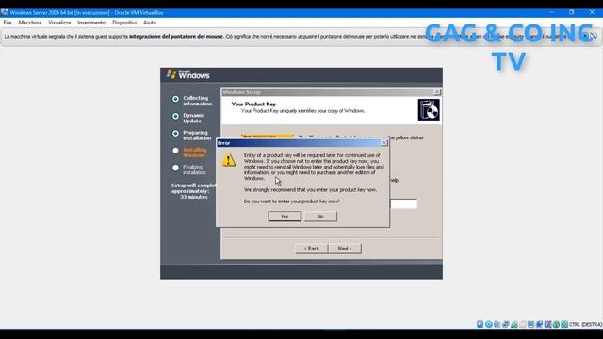603x339 pixels.
Task: Click the display status icon
Action: pyautogui.click(x=531, y=324)
